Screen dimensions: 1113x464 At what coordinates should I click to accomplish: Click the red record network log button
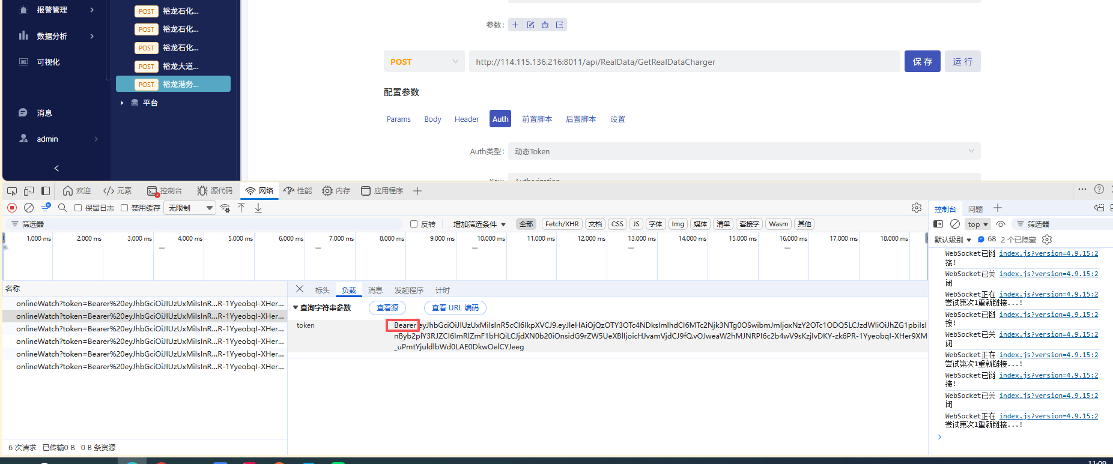(12, 208)
